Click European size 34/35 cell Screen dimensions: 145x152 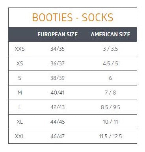58,49
